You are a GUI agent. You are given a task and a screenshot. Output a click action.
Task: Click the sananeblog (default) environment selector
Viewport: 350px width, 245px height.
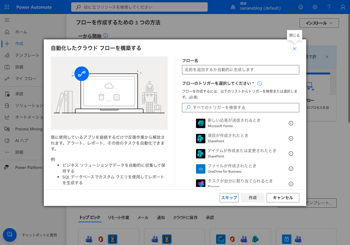(x=260, y=7)
